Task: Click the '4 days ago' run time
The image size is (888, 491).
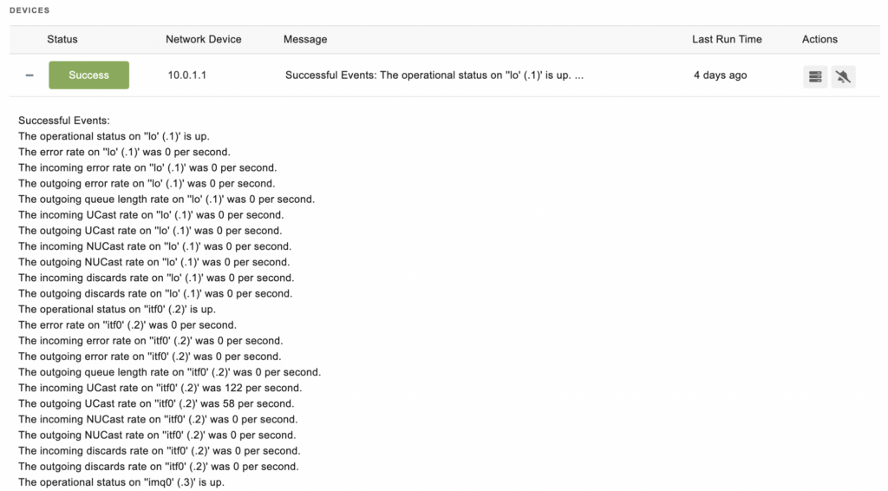Action: 721,75
